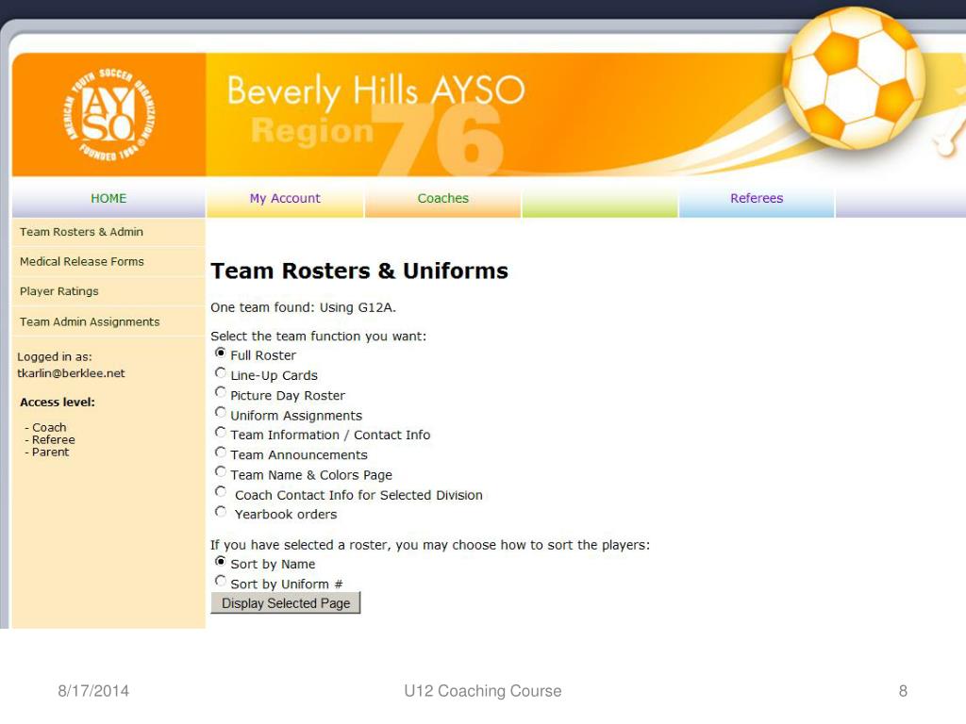Open the HOME tab
Viewport: 966px width, 724px height.
[108, 198]
